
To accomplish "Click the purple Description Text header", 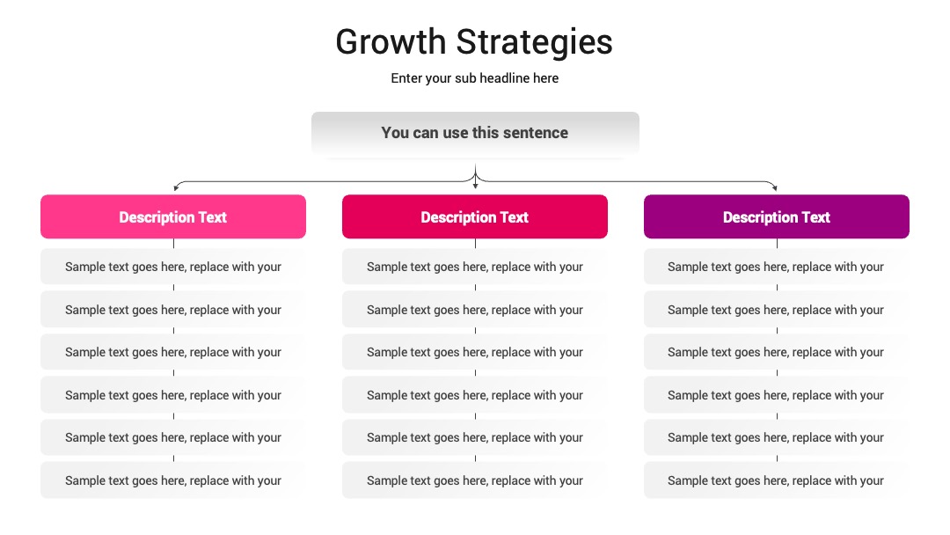I will click(777, 216).
